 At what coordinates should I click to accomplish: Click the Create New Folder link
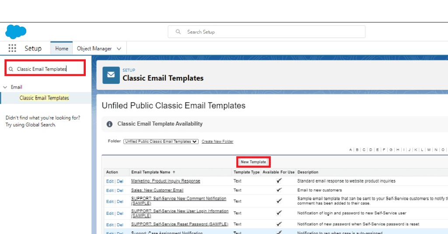tap(217, 141)
